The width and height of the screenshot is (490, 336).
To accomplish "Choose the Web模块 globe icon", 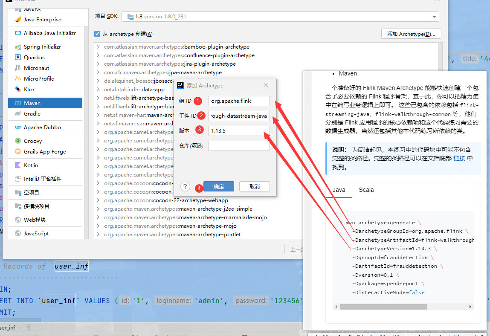I will coord(18,220).
